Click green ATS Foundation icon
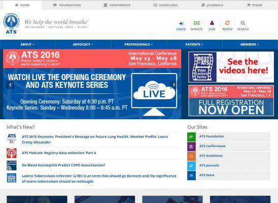Viewport: 278px width, 203px height. (191, 137)
